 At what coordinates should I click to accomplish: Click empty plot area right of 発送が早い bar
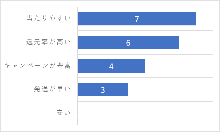171,90
